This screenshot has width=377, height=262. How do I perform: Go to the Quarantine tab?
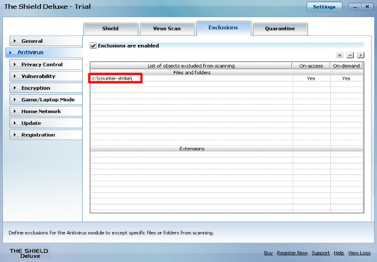(280, 29)
